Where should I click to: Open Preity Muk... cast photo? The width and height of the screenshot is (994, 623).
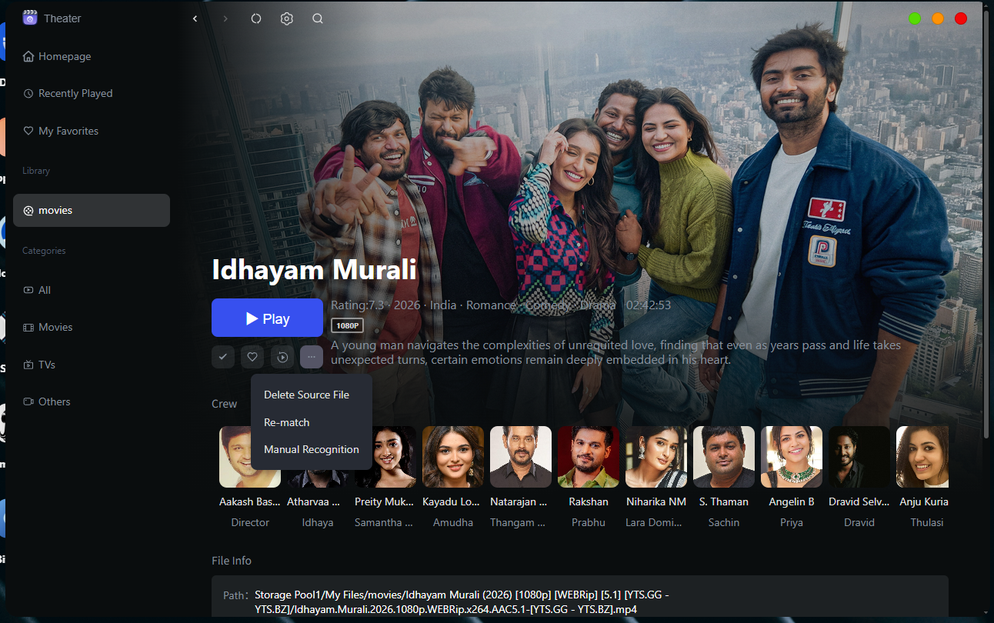pyautogui.click(x=385, y=457)
